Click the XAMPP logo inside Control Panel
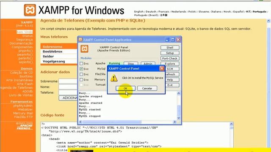Viewport: 271px width, 152px height. tap(85, 49)
